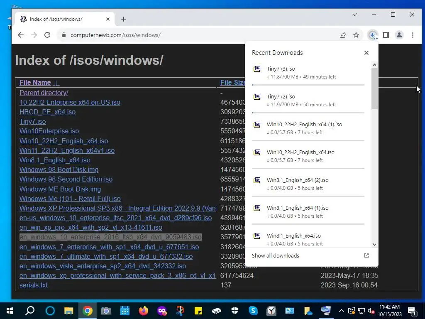This screenshot has height=319, width=425.
Task: Click the site padlock icon
Action: [x=64, y=35]
